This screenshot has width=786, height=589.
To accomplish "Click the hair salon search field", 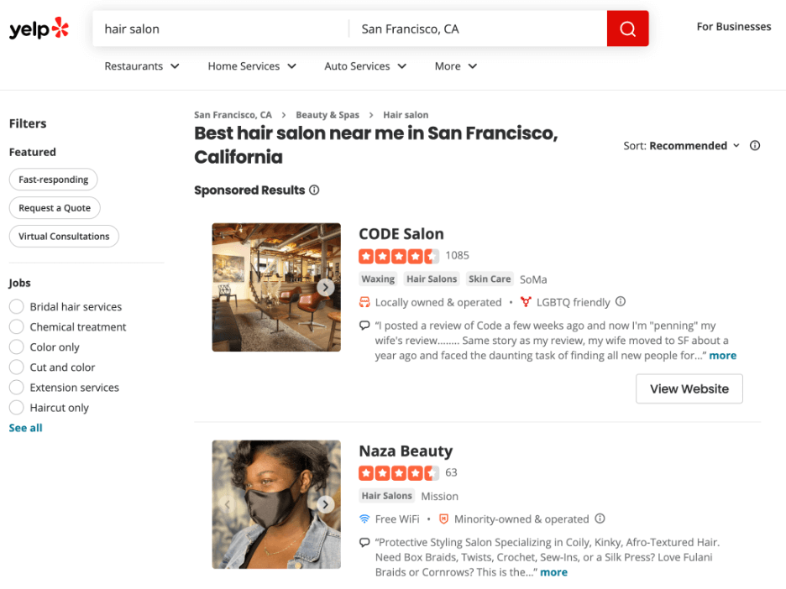I will pos(221,29).
